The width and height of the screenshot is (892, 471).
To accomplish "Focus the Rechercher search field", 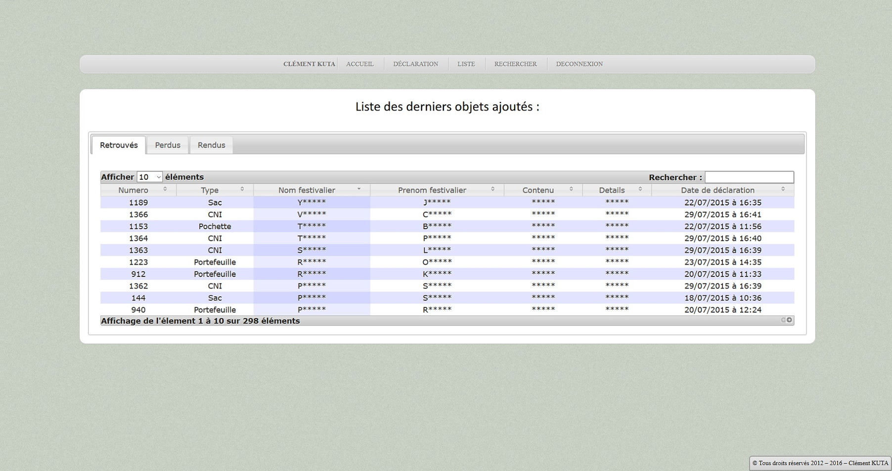I will [x=749, y=177].
